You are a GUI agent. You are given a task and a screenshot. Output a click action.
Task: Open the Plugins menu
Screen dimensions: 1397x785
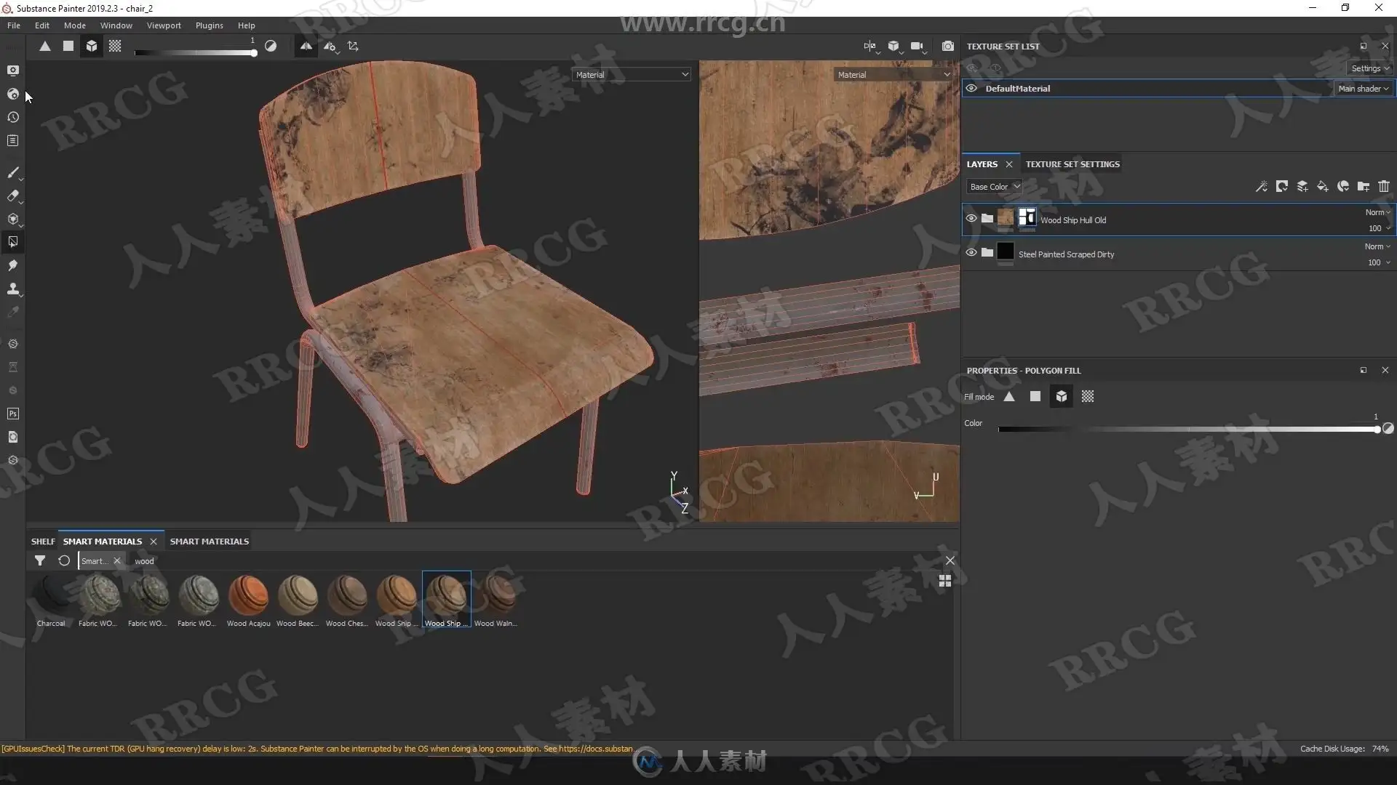click(209, 25)
